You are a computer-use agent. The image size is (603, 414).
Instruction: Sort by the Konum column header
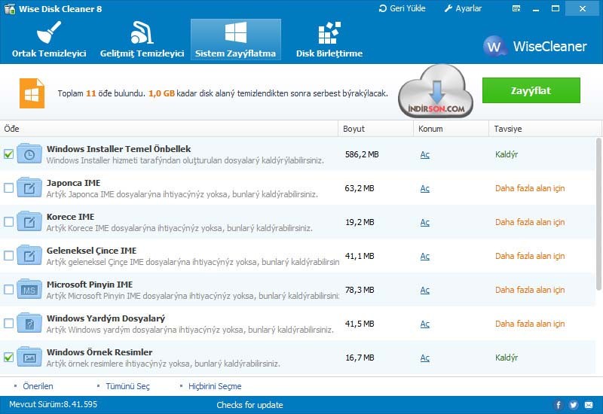[x=451, y=129]
